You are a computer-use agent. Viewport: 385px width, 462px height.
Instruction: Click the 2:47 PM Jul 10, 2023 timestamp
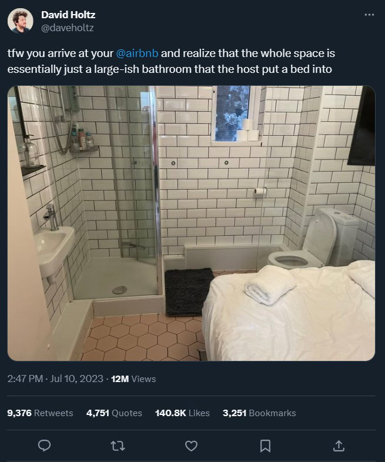point(55,379)
